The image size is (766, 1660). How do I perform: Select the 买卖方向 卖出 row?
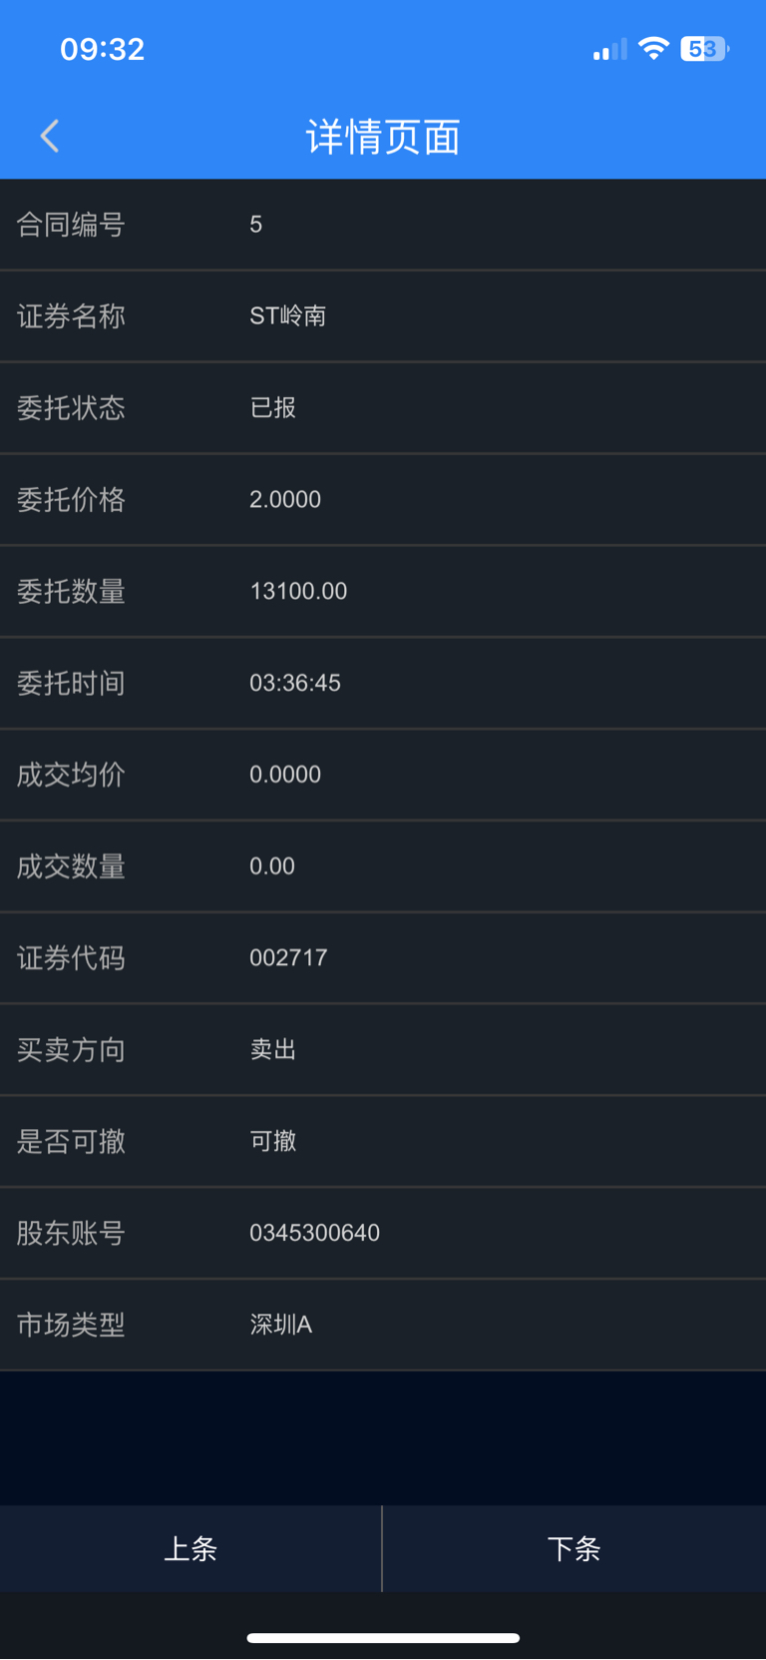[x=383, y=1050]
